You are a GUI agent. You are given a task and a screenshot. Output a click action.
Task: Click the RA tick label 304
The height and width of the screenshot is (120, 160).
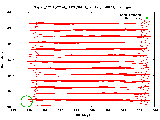pyautogui.click(x=155, y=110)
